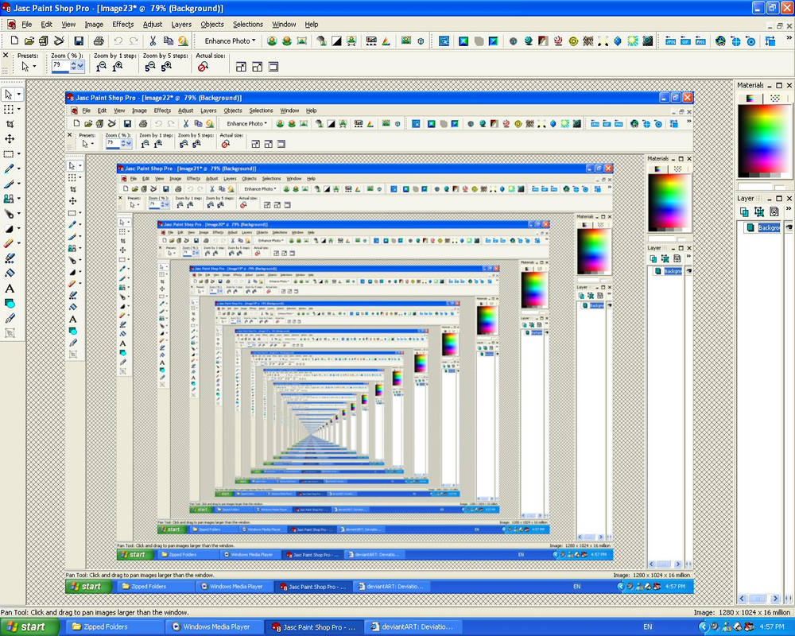Viewport: 795px width, 636px height.
Task: Click the foreground material white swatch
Action: point(754,187)
